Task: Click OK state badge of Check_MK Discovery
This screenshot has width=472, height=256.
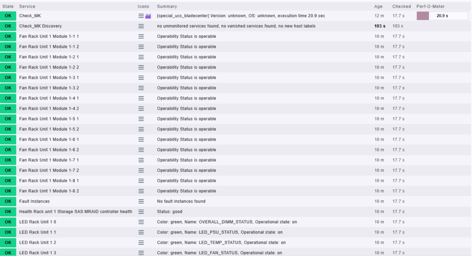Action: click(x=8, y=26)
